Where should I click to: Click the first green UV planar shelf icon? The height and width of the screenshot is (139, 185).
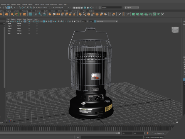pyautogui.click(x=133, y=14)
